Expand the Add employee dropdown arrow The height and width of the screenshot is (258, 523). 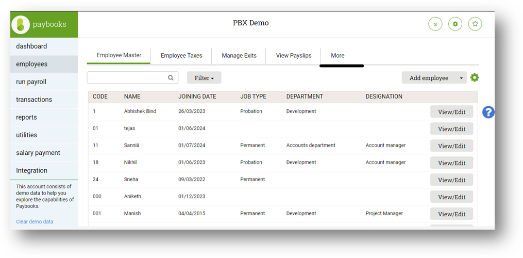pos(461,78)
